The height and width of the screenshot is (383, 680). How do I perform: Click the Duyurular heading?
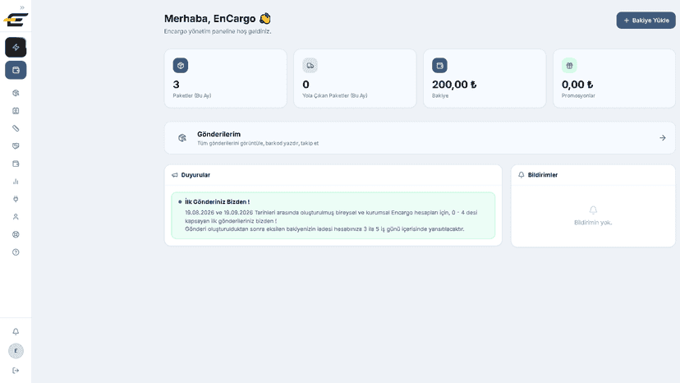(x=195, y=175)
